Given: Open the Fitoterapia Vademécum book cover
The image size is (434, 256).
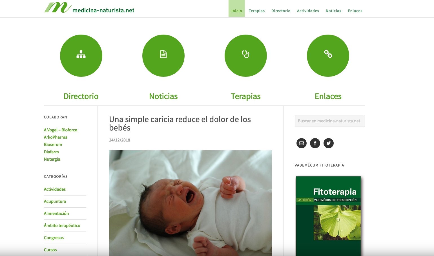Looking at the screenshot, I should click(328, 216).
